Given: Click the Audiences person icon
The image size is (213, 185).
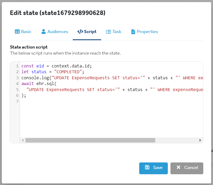Looking at the screenshot, I should pos(44,32).
